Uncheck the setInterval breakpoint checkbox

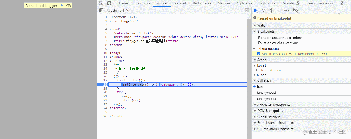click(x=259, y=54)
